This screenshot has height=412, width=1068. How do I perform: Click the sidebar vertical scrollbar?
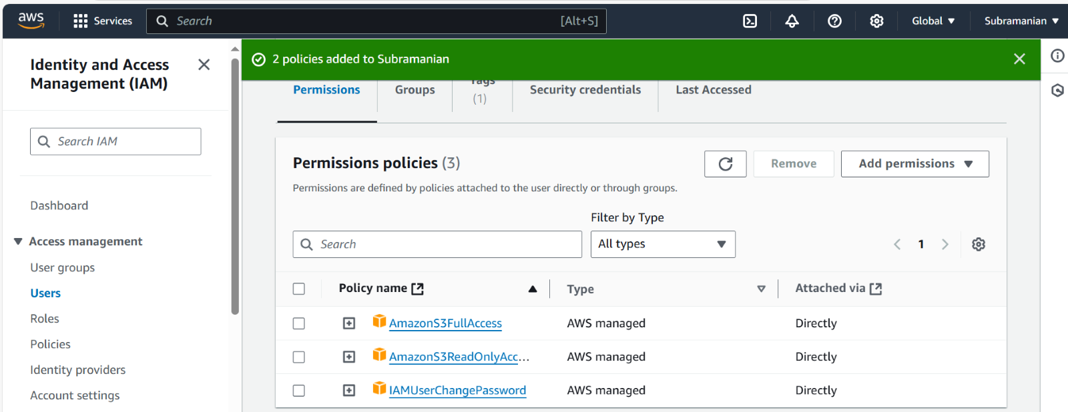pos(235,187)
